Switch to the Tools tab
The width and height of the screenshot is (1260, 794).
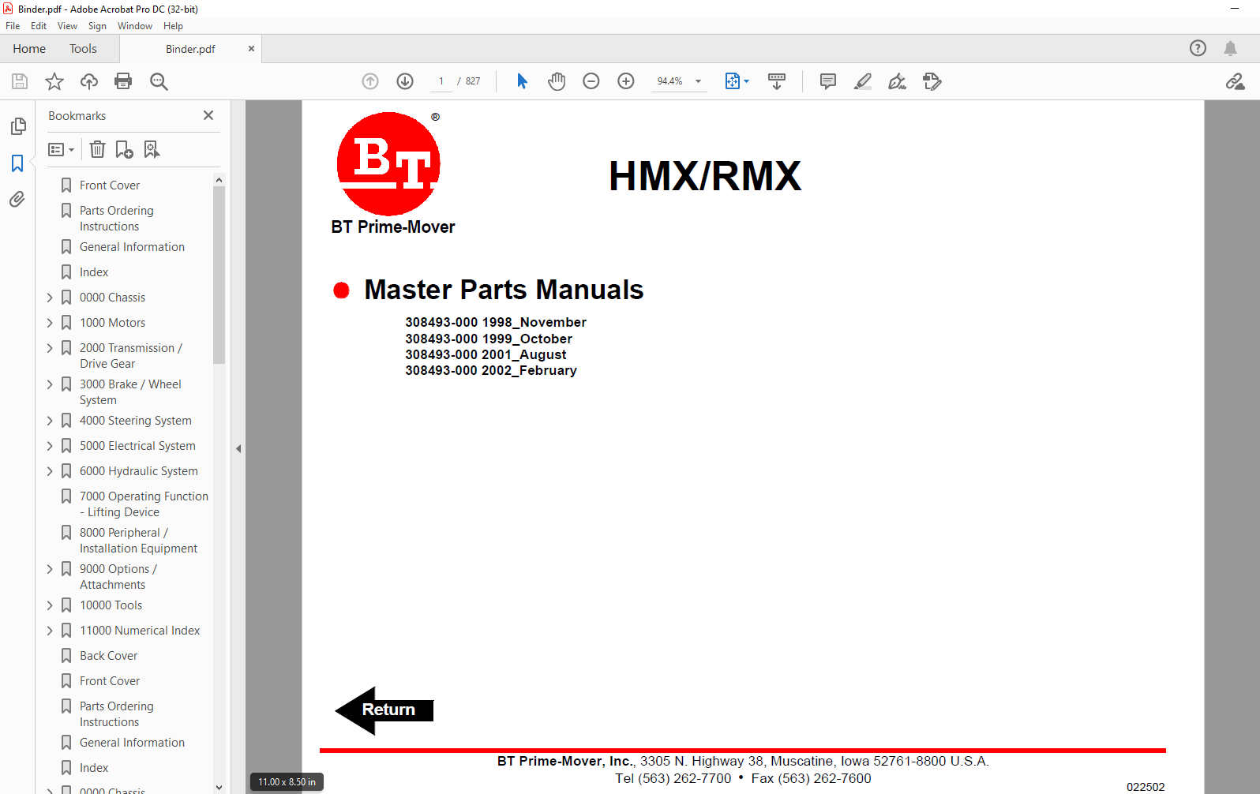point(83,48)
